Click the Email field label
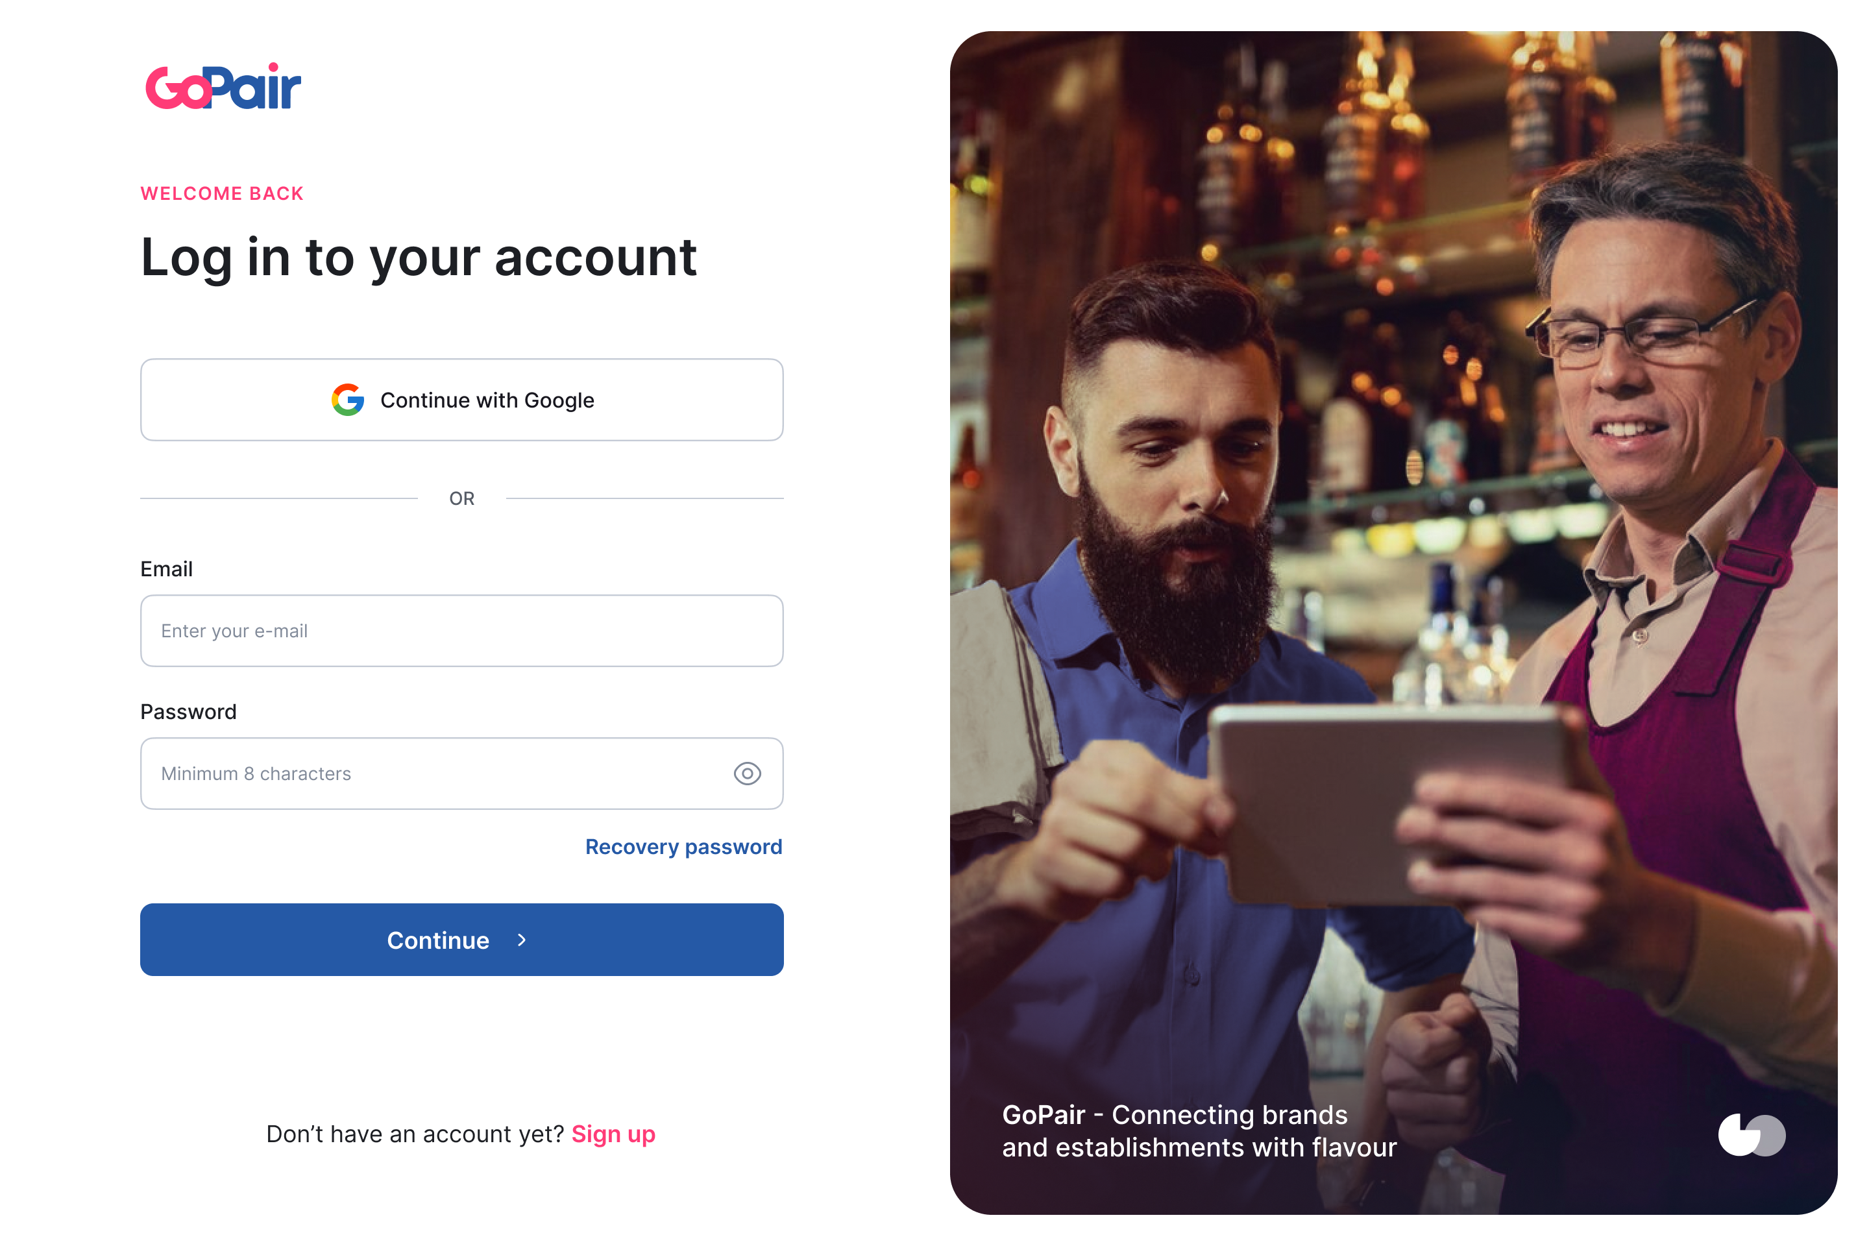Screen dimensions: 1869x1246 [x=166, y=569]
